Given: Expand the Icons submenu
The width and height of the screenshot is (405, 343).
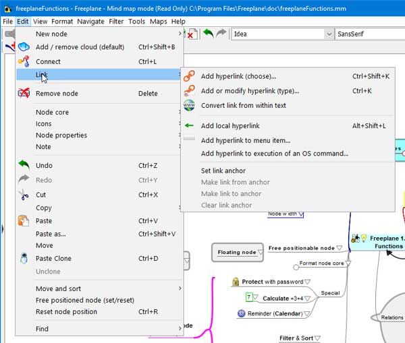Looking at the screenshot, I should 99,124.
